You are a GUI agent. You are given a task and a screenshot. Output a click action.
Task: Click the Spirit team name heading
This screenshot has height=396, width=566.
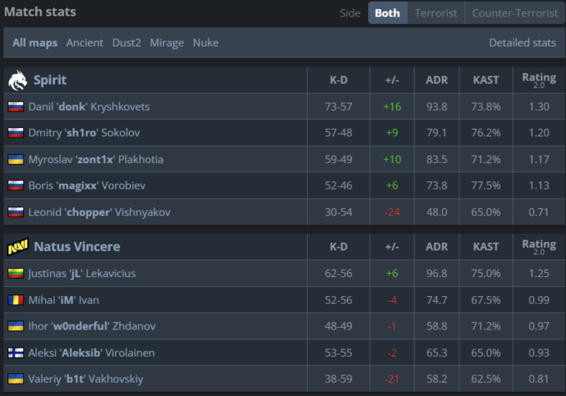click(x=50, y=80)
